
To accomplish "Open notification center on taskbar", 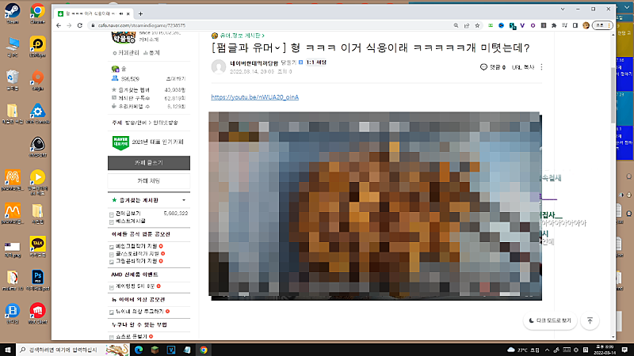I will 624,350.
